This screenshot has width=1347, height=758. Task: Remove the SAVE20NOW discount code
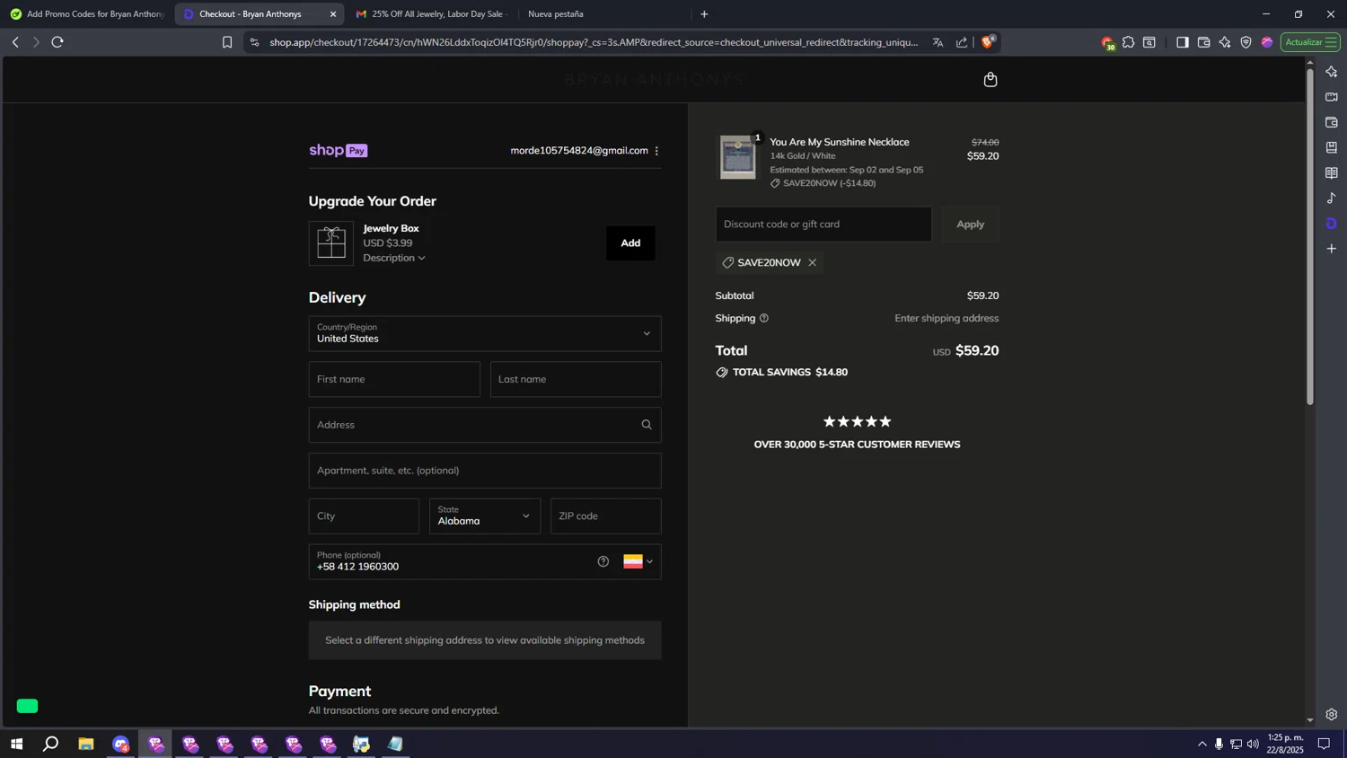813,262
